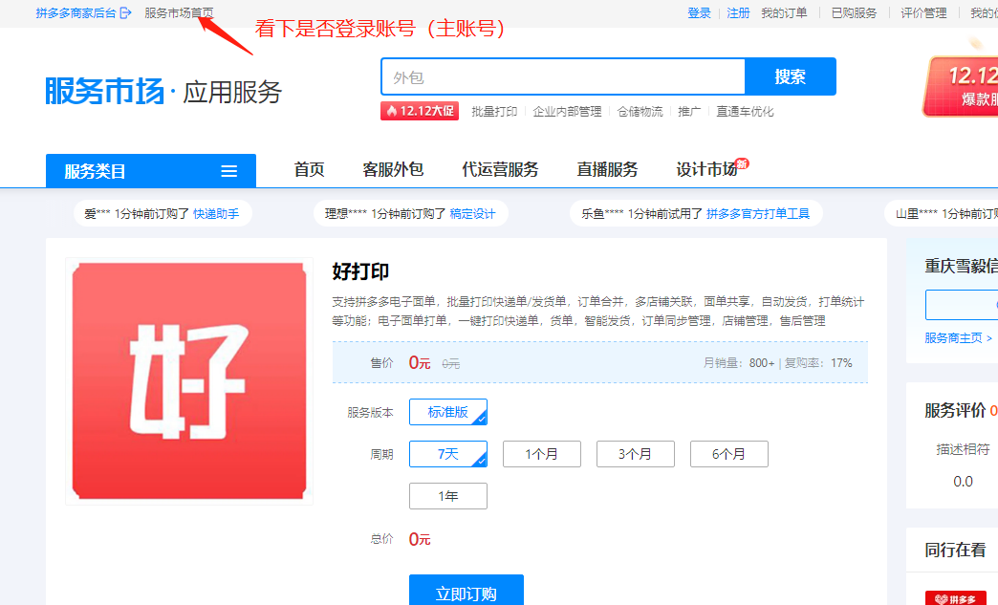Open 我的订单 in top bar
The width and height of the screenshot is (998, 605).
784,12
